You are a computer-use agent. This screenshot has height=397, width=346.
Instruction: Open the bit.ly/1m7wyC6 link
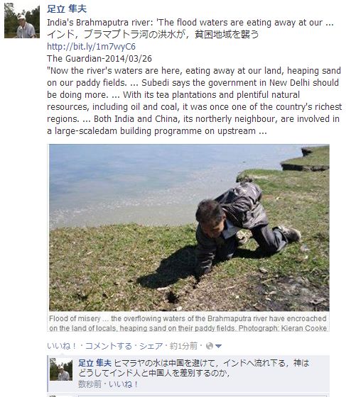[x=92, y=47]
